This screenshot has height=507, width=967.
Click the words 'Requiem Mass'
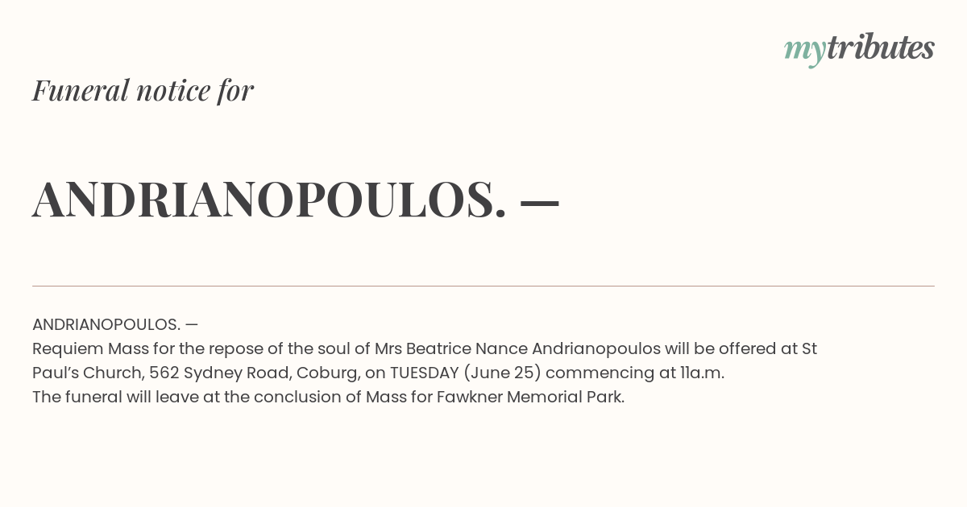pos(89,349)
